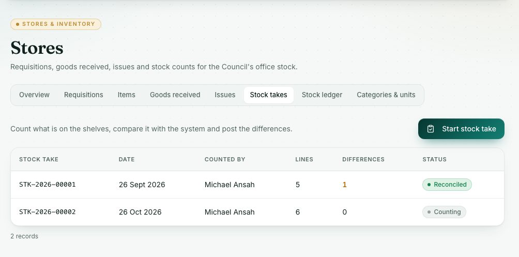Open the Goods received tab
This screenshot has width=519, height=257.
pyautogui.click(x=175, y=95)
